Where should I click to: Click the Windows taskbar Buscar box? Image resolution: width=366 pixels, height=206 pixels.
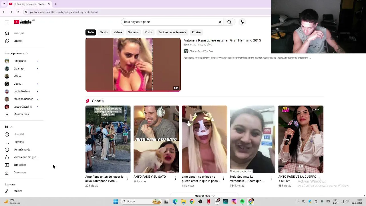[x=141, y=202]
